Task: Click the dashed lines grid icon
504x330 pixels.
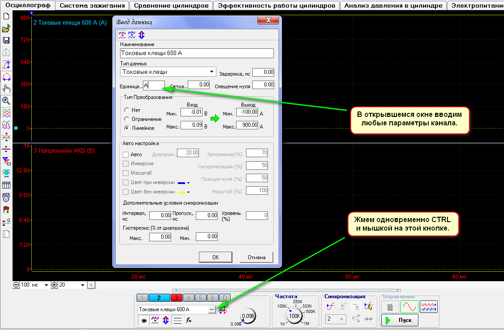Action: [177, 320]
